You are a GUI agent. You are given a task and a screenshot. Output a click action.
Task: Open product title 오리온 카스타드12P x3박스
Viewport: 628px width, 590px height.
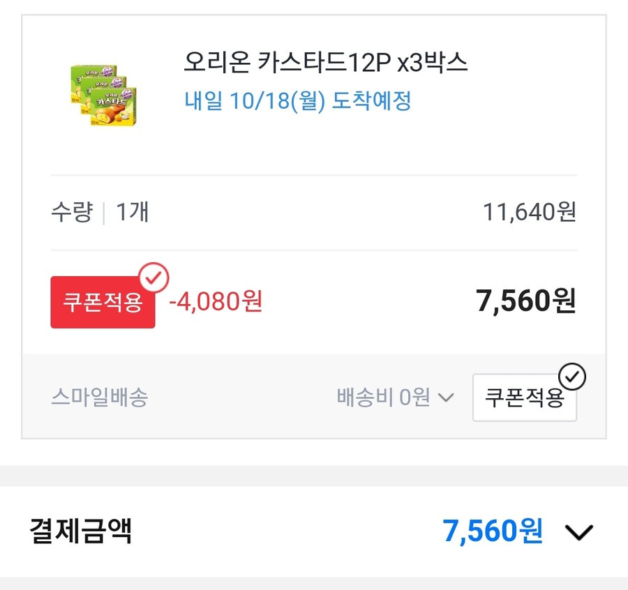pyautogui.click(x=326, y=63)
